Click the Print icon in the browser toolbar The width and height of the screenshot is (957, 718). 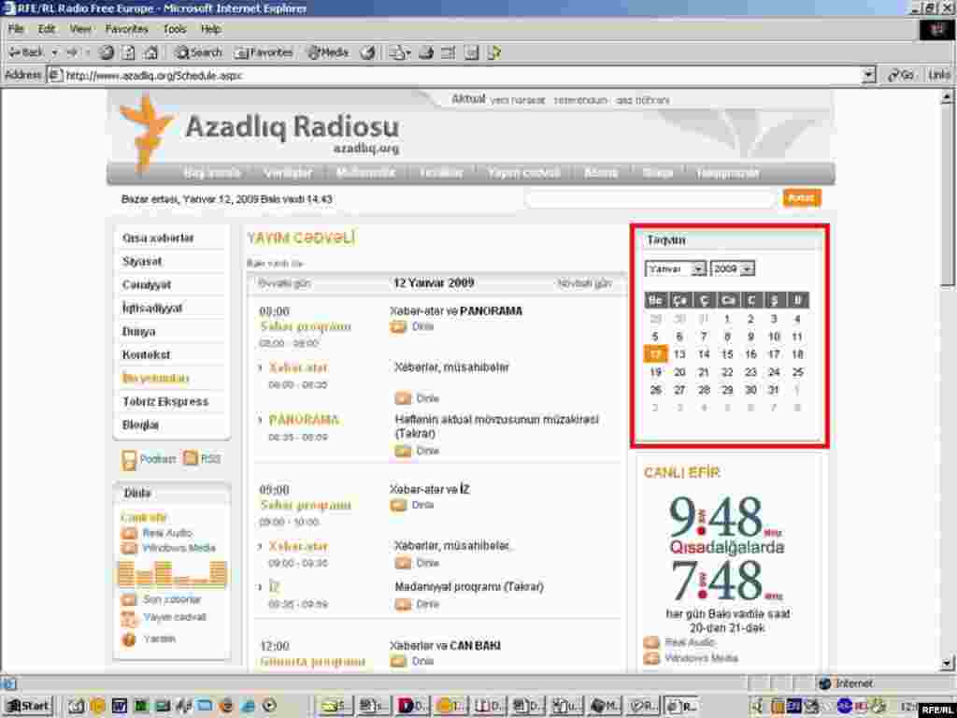pyautogui.click(x=425, y=52)
